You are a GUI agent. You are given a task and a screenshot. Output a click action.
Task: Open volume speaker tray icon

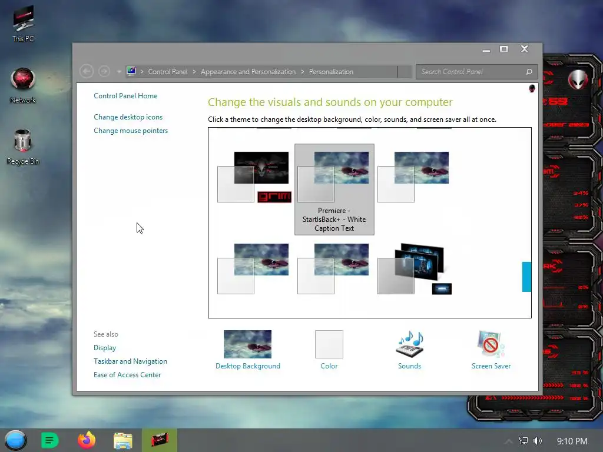(x=538, y=441)
